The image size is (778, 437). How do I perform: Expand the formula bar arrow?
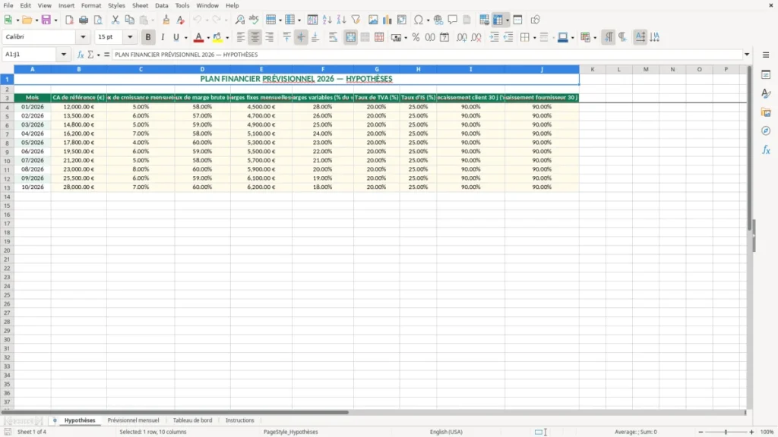point(747,55)
